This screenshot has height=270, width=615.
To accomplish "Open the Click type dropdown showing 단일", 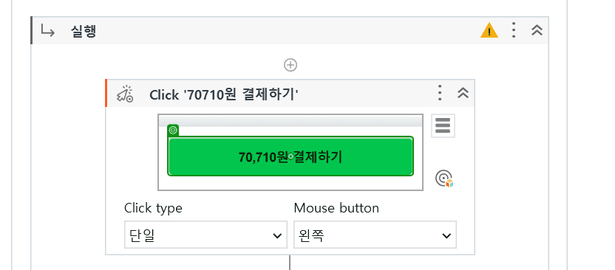I will click(205, 235).
